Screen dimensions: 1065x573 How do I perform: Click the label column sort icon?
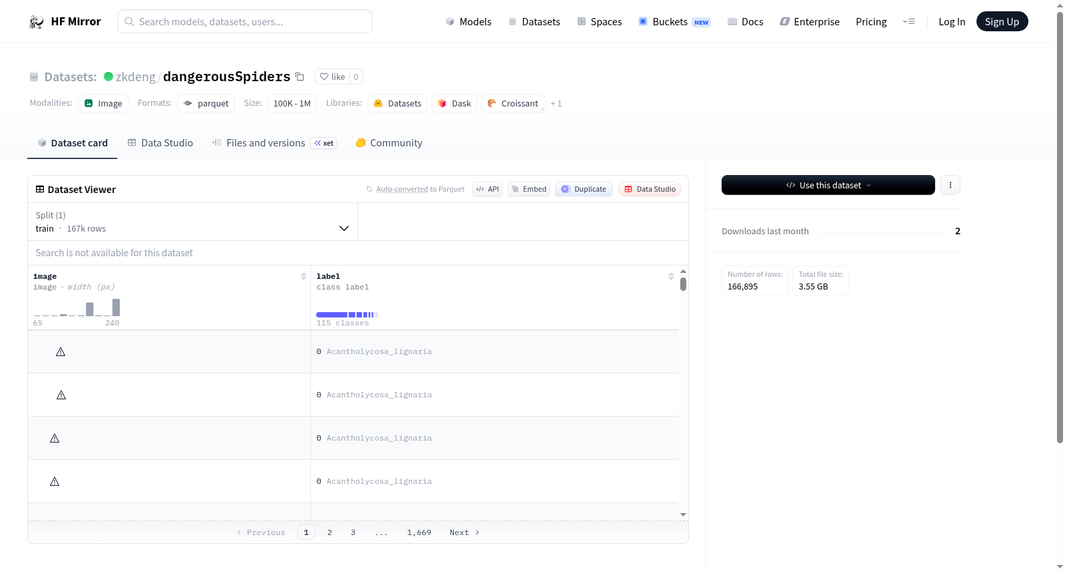[671, 276]
